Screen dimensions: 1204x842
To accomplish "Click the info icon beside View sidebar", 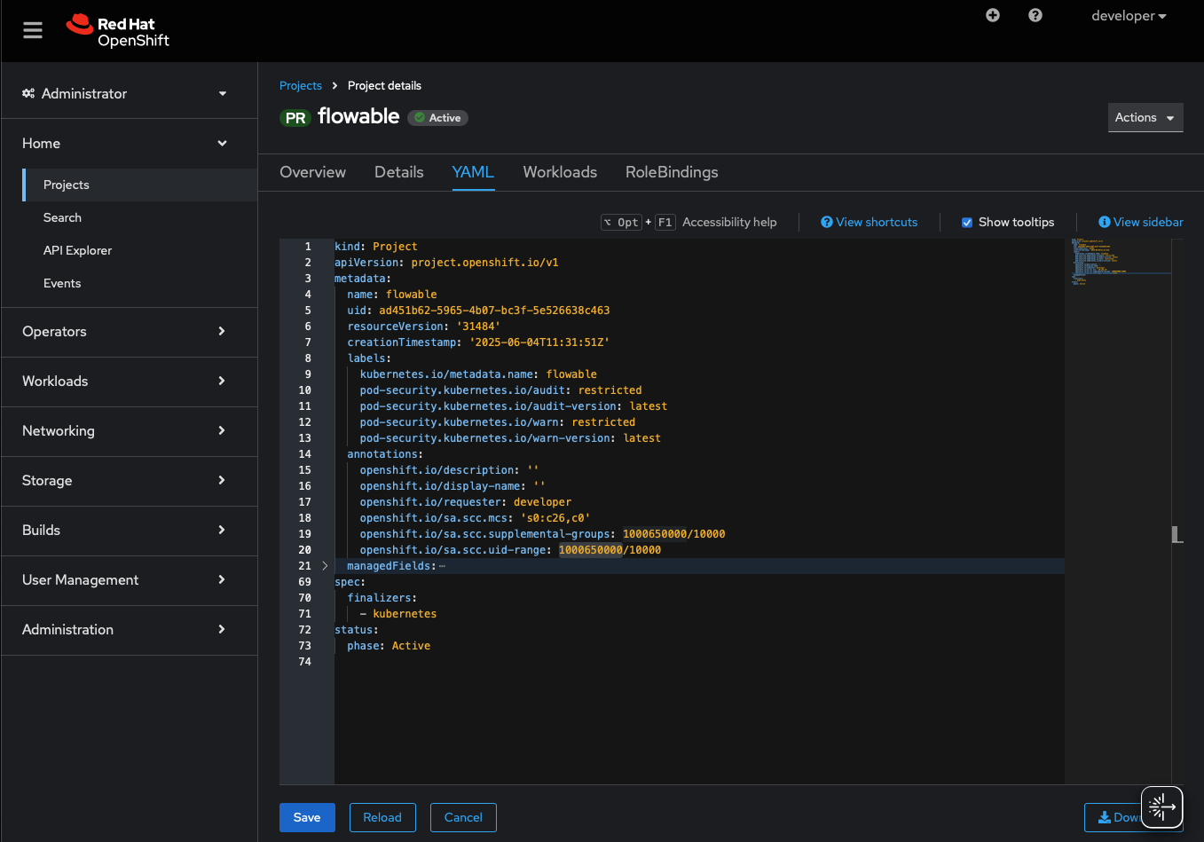I will pos(1106,222).
